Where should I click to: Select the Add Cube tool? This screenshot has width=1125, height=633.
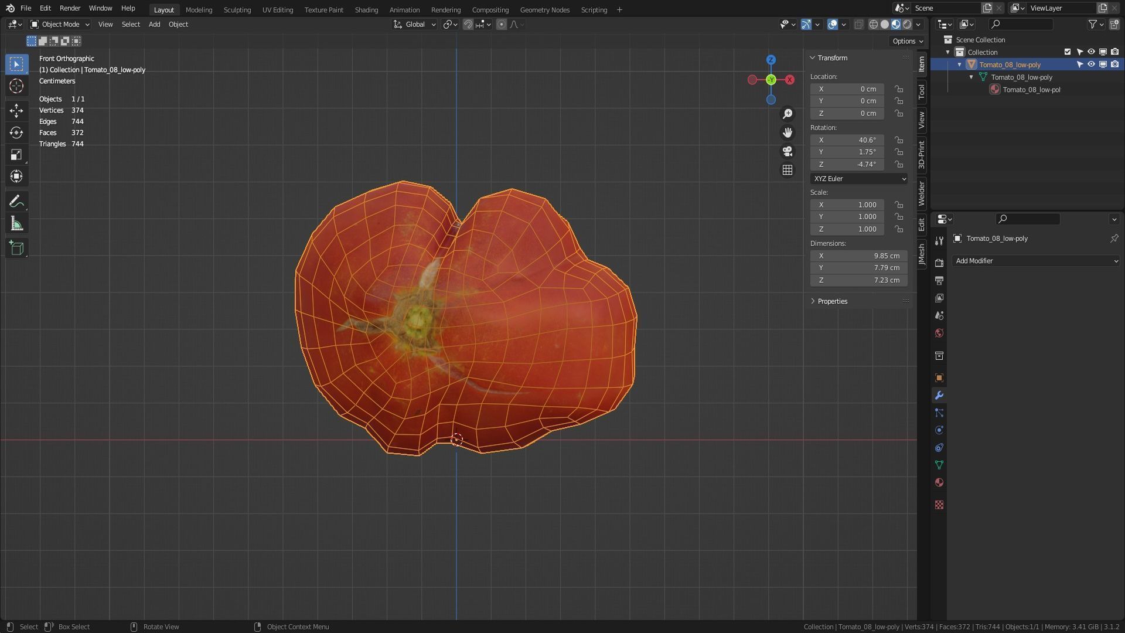[x=16, y=248]
